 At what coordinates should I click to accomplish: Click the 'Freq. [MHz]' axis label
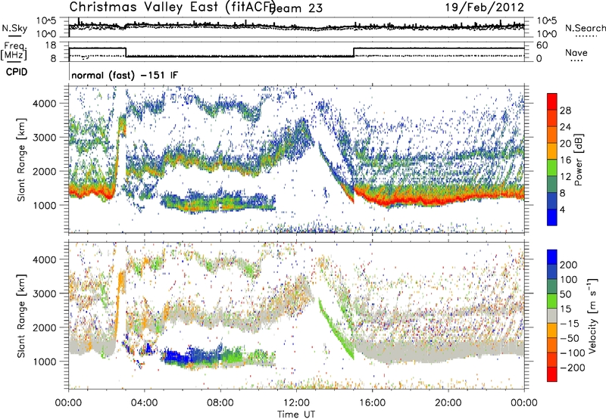(x=14, y=51)
